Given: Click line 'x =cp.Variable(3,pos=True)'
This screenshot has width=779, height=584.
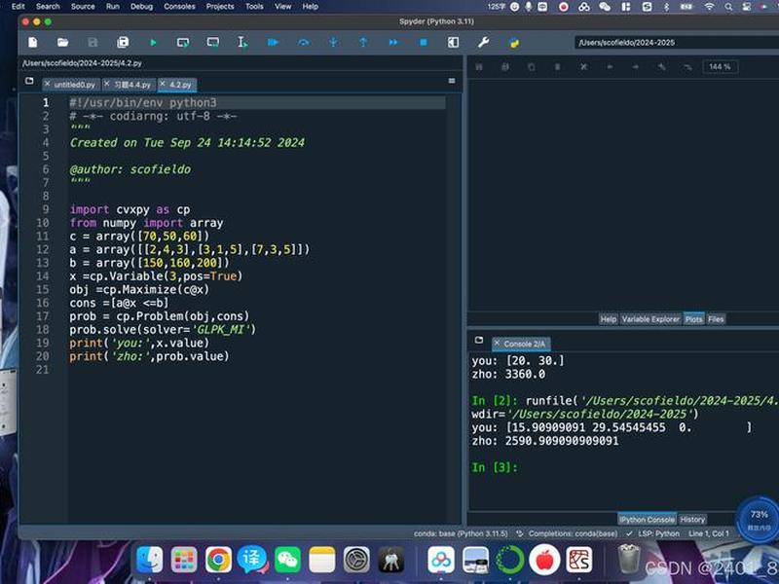Looking at the screenshot, I should 156,276.
